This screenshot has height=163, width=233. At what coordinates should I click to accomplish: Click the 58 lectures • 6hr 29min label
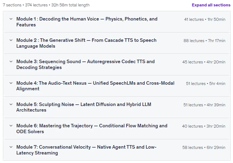[204, 148]
